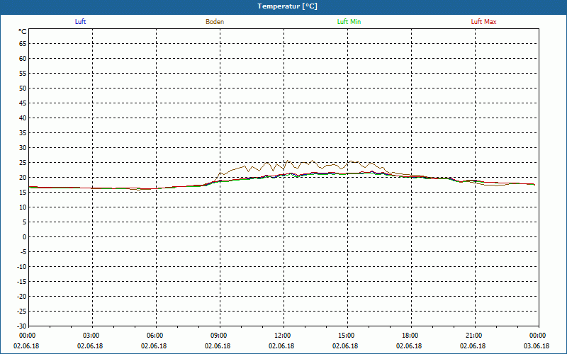Image resolution: width=567 pixels, height=354 pixels.
Task: Click the 03.06.18 date label
Action: tap(537, 346)
